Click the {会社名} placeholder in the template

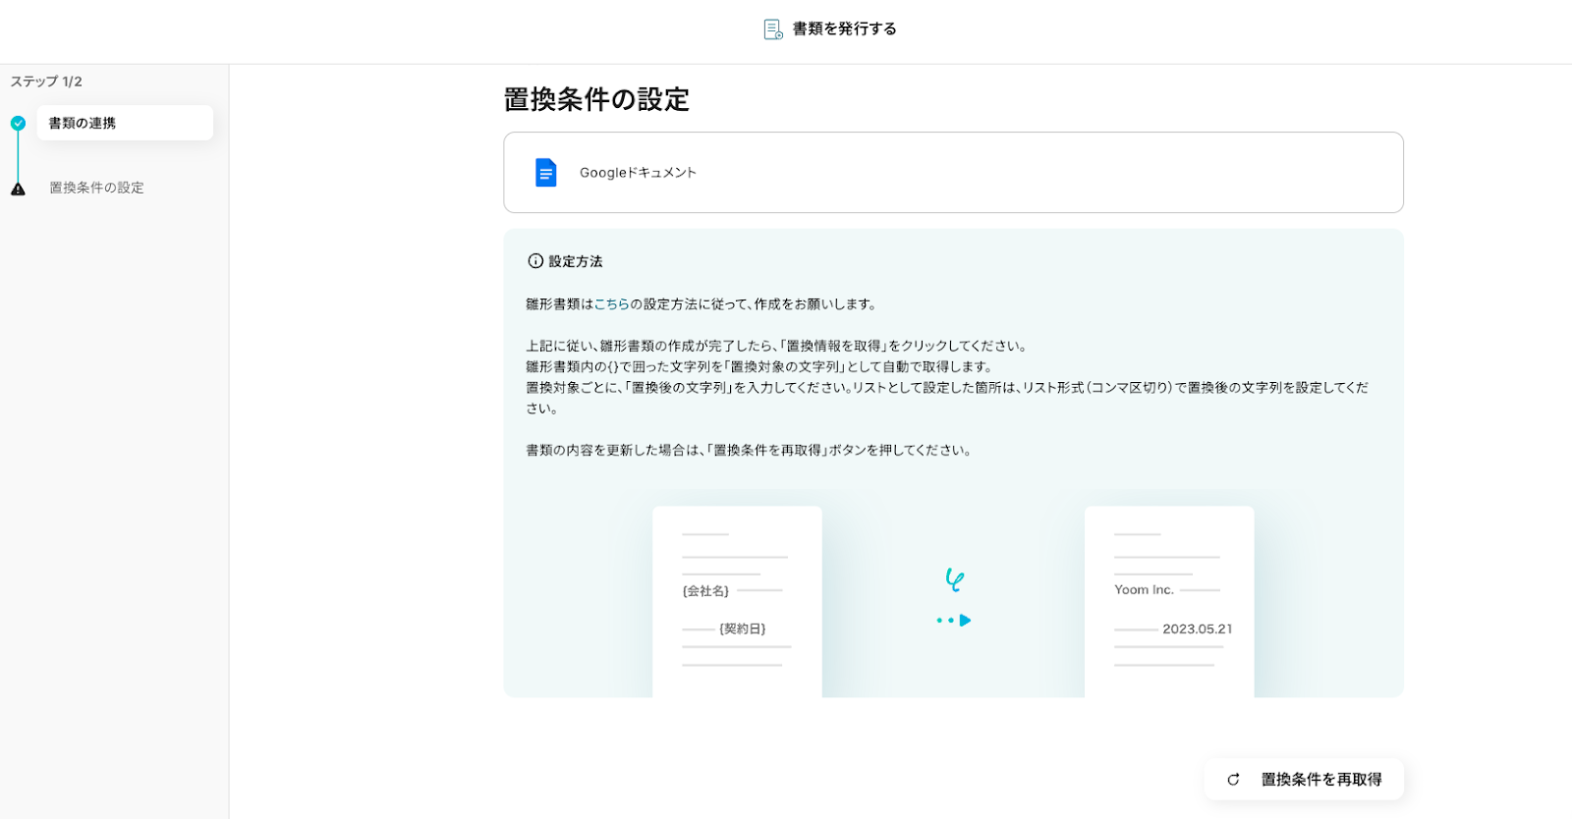tap(705, 591)
